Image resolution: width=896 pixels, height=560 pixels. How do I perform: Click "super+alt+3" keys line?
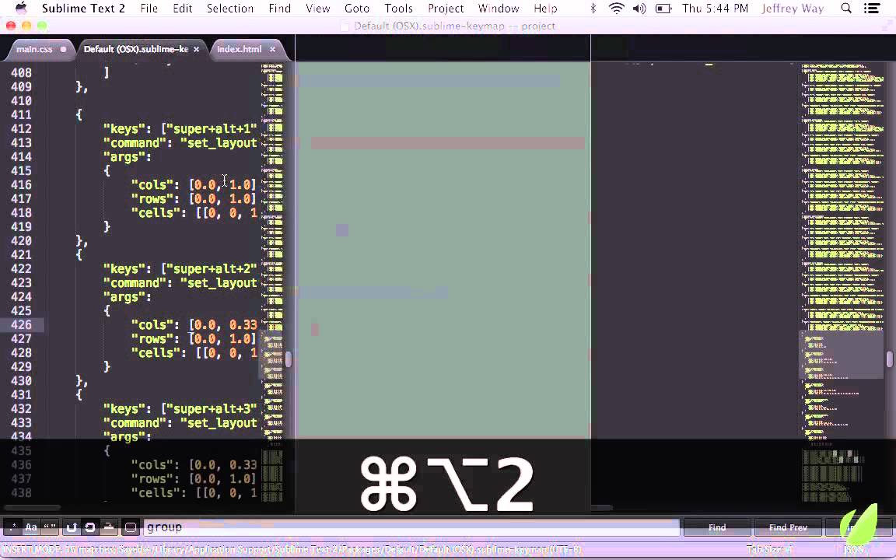(180, 408)
